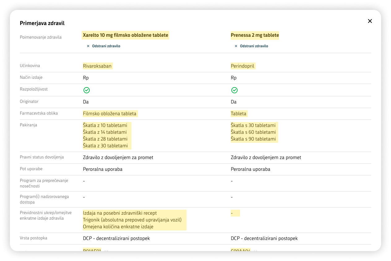
Task: Remove Xarelto via Odstrani zdravilo
Action: tap(104, 46)
